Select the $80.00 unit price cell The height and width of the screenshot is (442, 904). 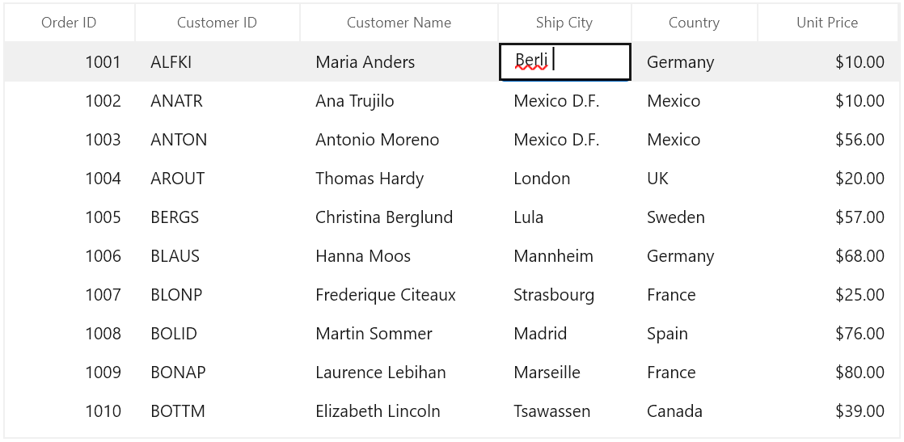(x=860, y=373)
